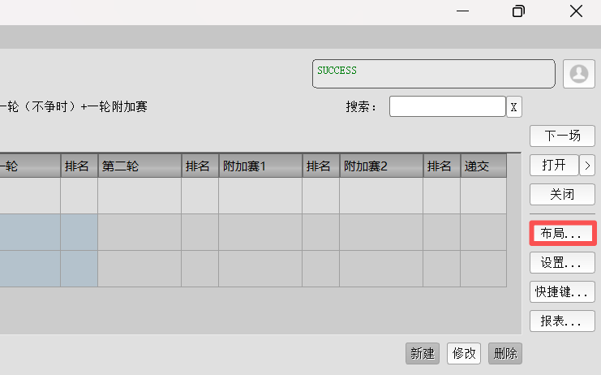Click the 递交 column header
Image resolution: width=601 pixels, height=375 pixels.
tap(483, 166)
